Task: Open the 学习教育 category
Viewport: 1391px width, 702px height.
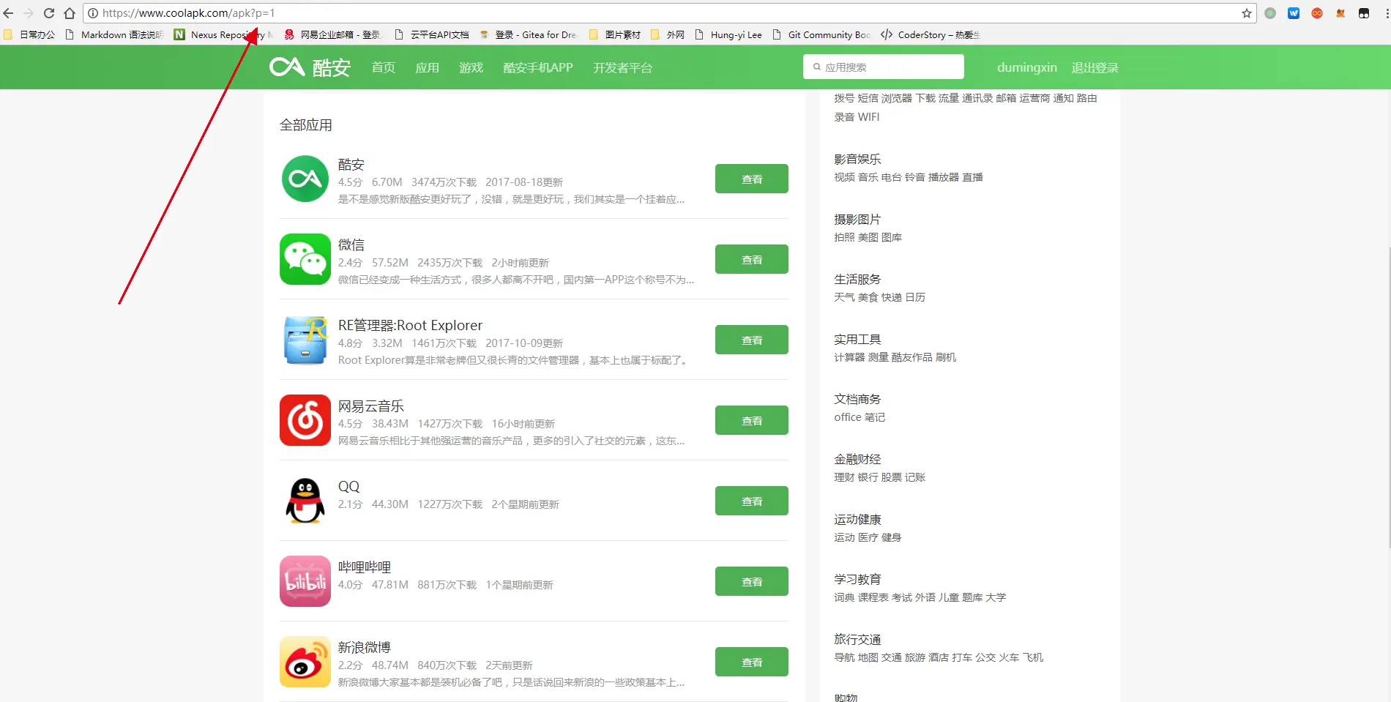Action: pos(857,579)
